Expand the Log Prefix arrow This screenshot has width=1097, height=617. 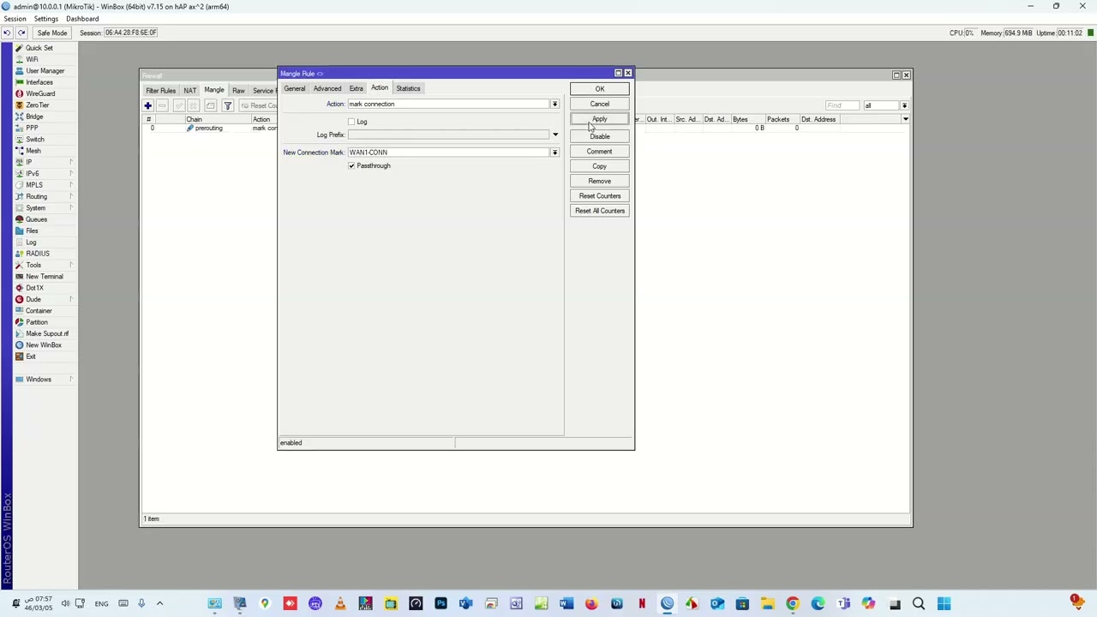[554, 135]
